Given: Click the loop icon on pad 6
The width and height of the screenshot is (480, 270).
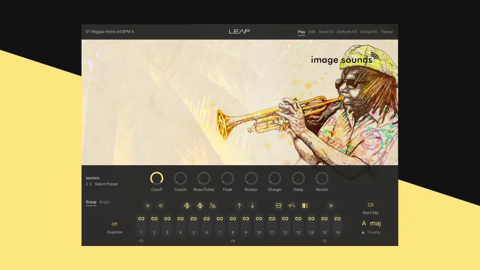Looking at the screenshot, I should click(x=206, y=218).
